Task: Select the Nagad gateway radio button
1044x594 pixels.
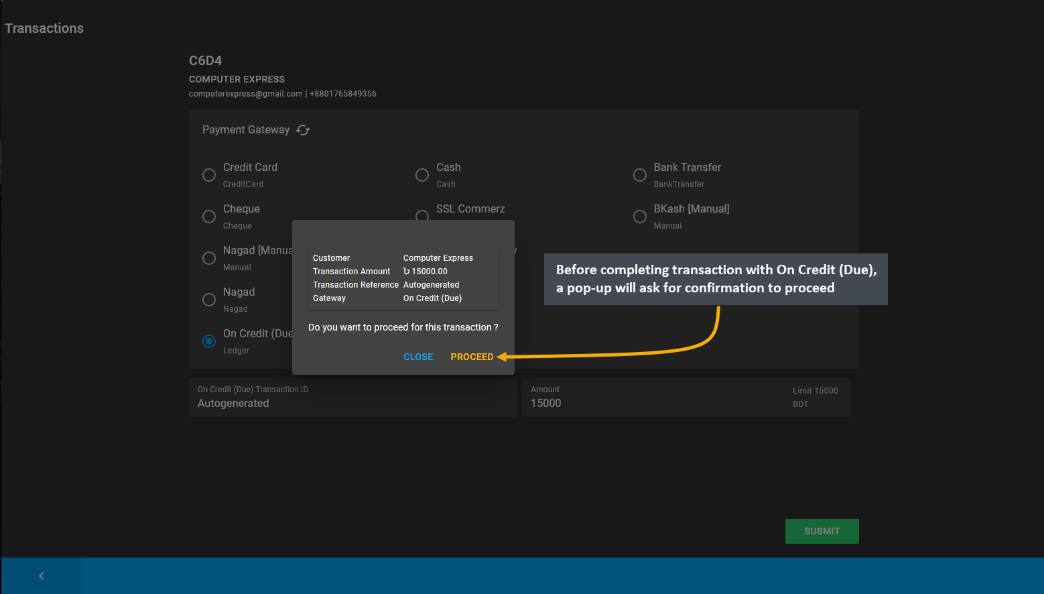Action: coord(209,300)
